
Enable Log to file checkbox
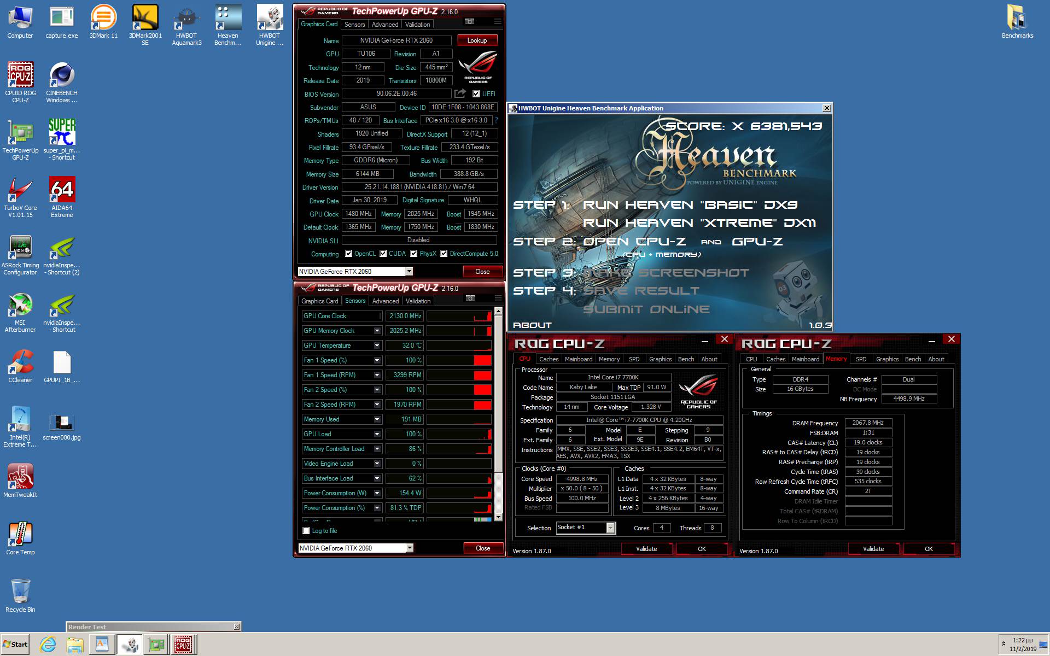point(306,531)
